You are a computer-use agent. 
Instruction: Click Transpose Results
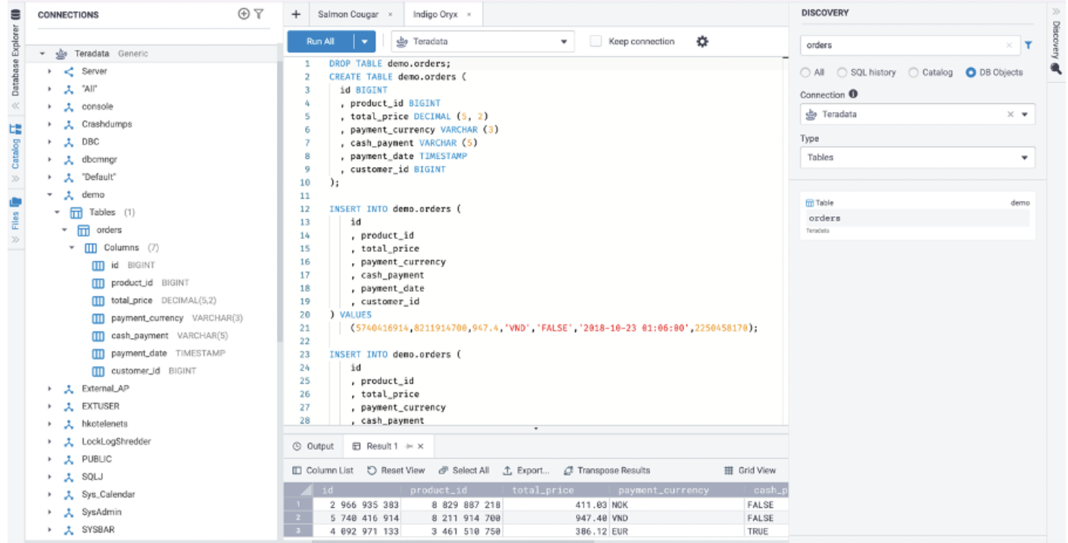pyautogui.click(x=607, y=470)
